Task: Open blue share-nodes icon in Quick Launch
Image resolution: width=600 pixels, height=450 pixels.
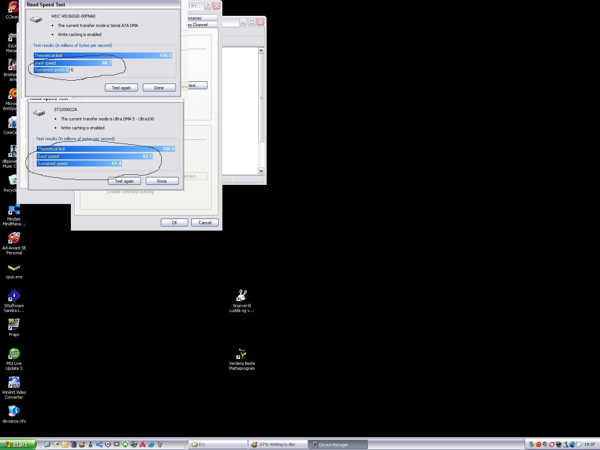Action: click(x=99, y=444)
